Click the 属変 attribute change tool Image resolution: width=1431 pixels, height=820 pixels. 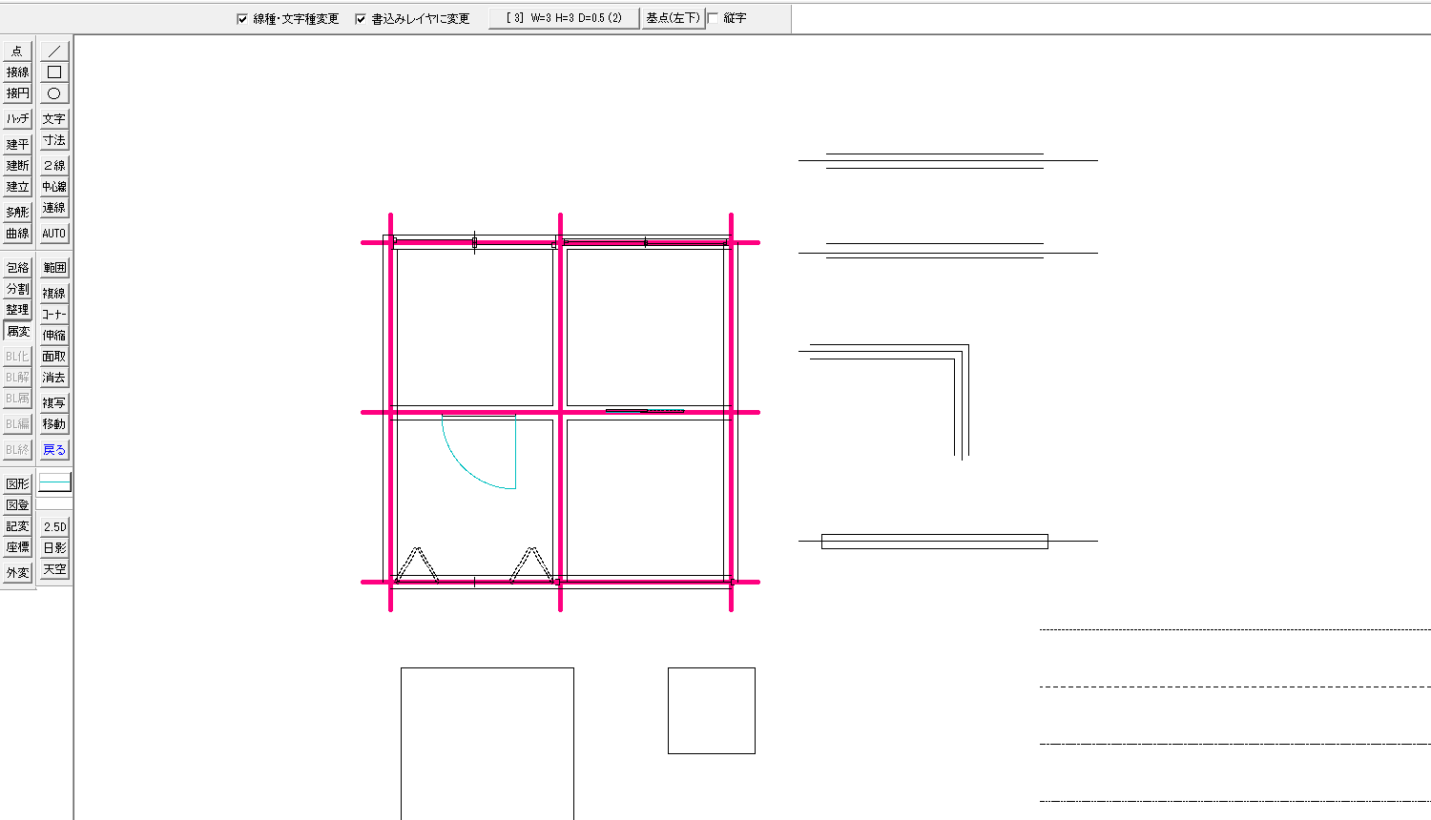click(x=17, y=331)
